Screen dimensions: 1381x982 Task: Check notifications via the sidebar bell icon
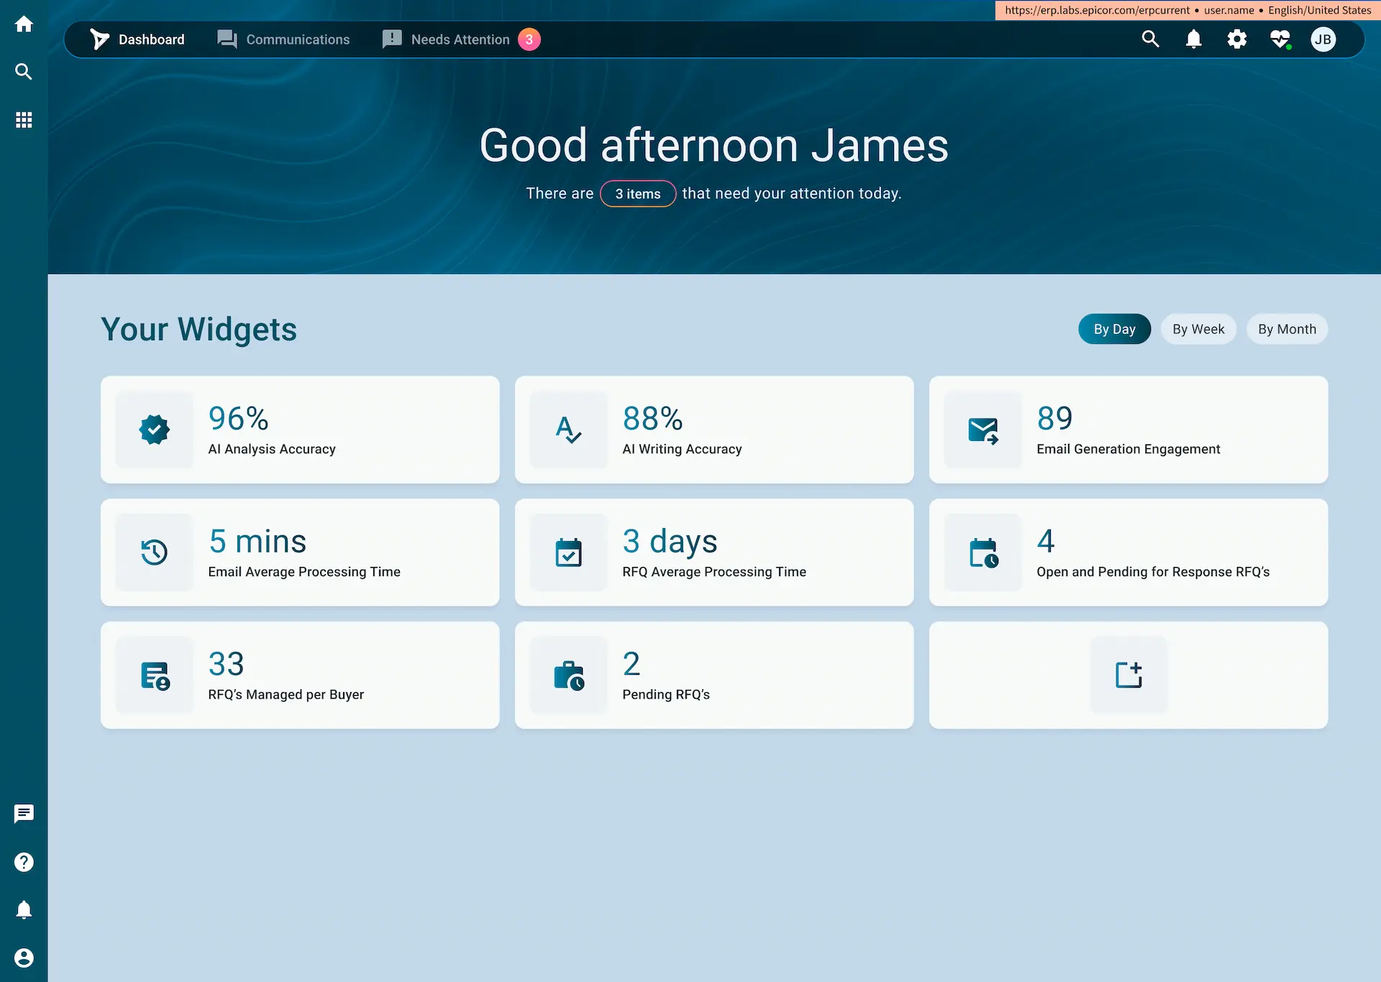click(24, 909)
